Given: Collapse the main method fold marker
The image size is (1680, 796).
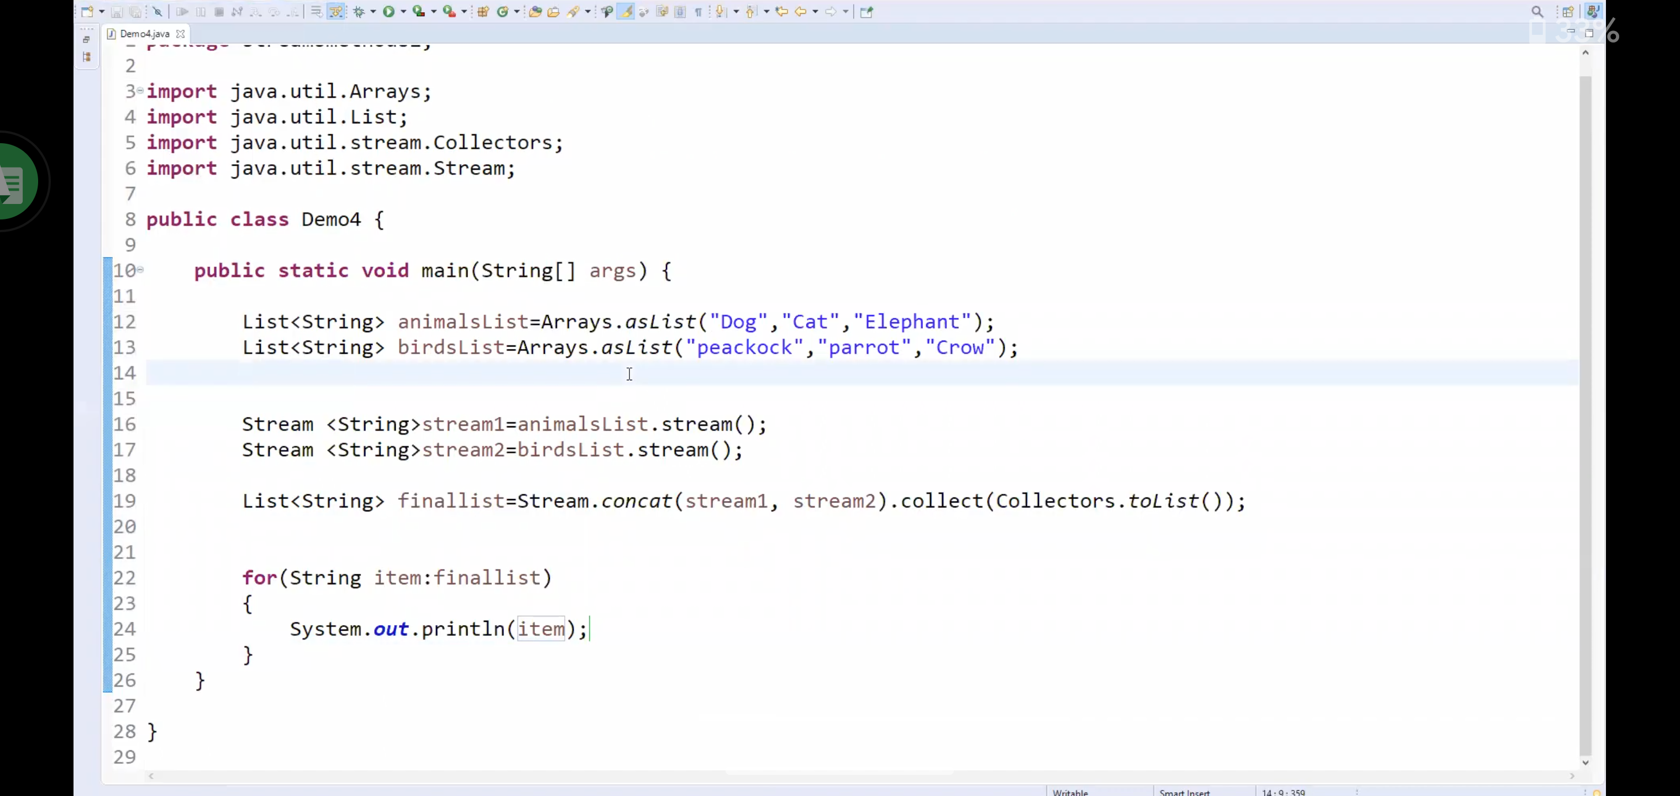Looking at the screenshot, I should (x=140, y=269).
